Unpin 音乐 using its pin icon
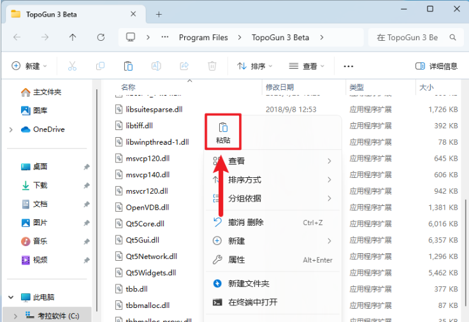The image size is (469, 322). [x=87, y=241]
